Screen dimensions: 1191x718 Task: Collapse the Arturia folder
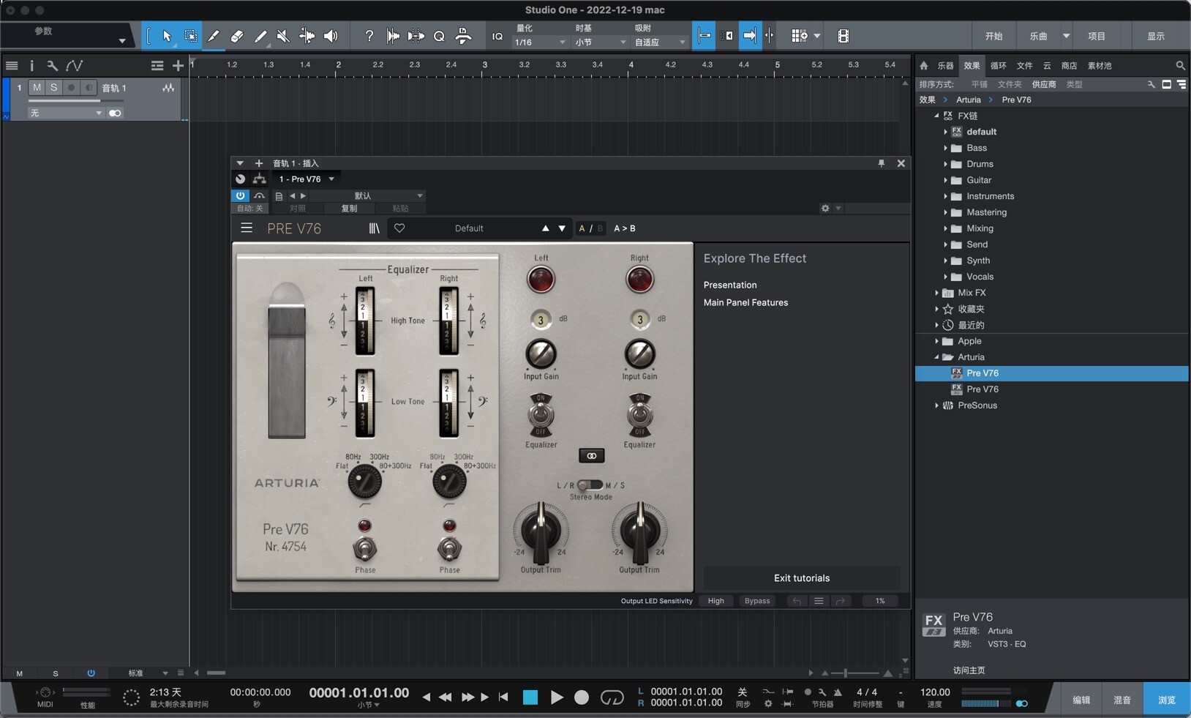coord(936,357)
